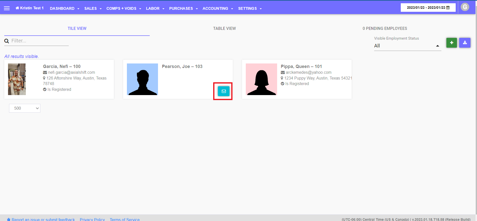Click the calendar icon in date field

(448, 8)
